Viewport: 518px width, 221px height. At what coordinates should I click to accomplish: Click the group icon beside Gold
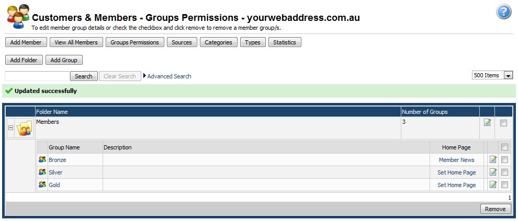(x=42, y=185)
